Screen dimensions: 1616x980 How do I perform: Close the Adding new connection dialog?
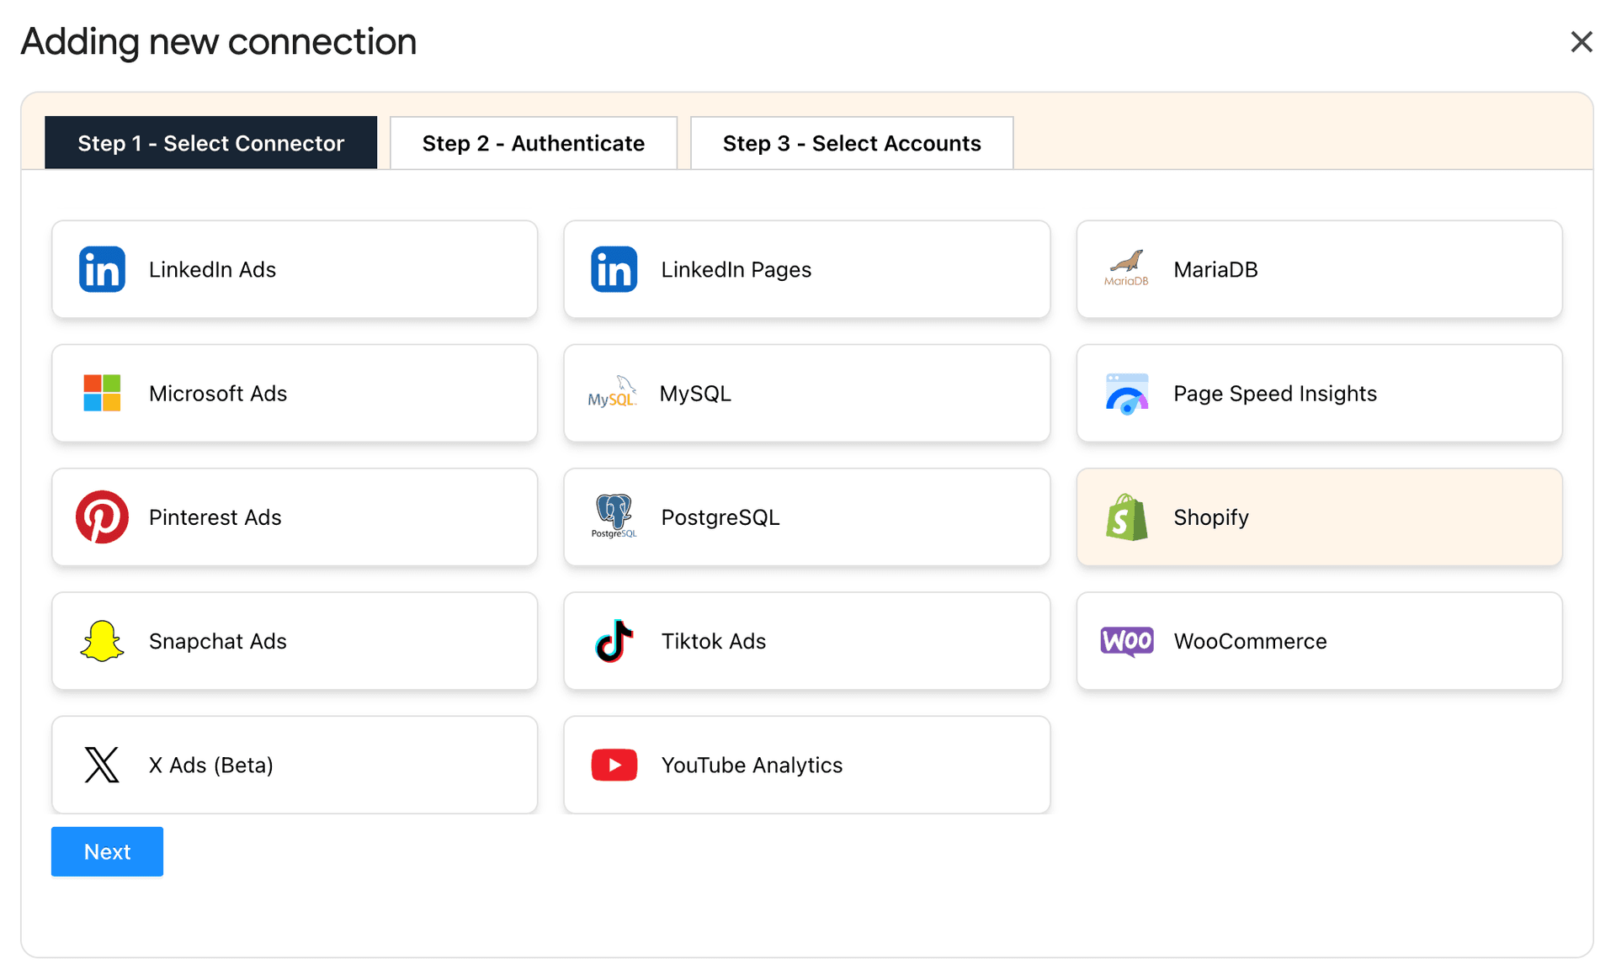[1582, 41]
